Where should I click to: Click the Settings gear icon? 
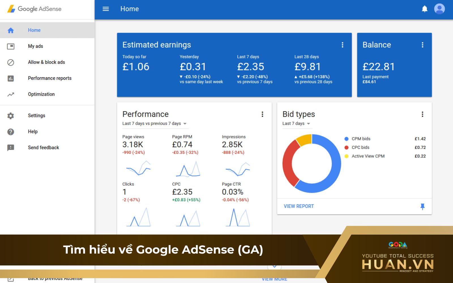point(11,115)
